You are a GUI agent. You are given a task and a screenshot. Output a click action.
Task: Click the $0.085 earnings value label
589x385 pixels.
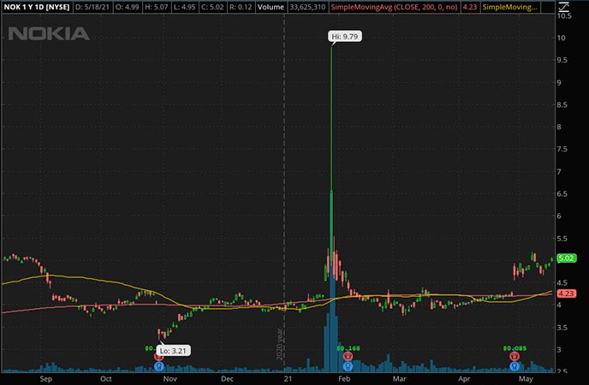[x=515, y=348]
